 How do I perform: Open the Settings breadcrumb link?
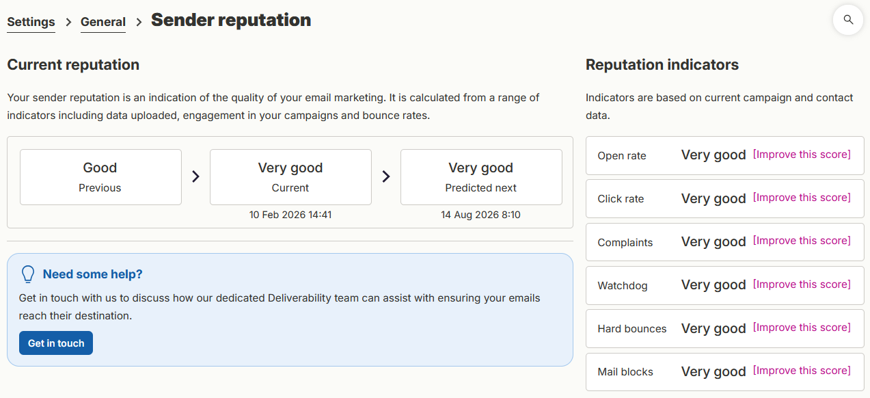tap(31, 22)
